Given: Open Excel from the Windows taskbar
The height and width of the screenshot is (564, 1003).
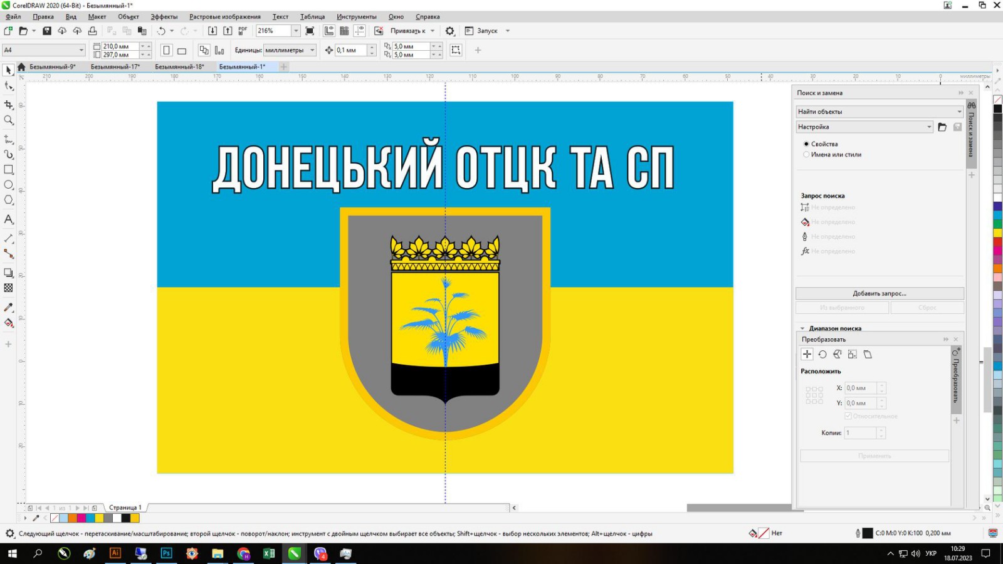Looking at the screenshot, I should click(269, 553).
